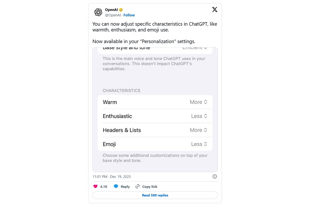Change the Enthusiastic setting dropdown
Viewport: 316px width, 210px height.
point(199,116)
